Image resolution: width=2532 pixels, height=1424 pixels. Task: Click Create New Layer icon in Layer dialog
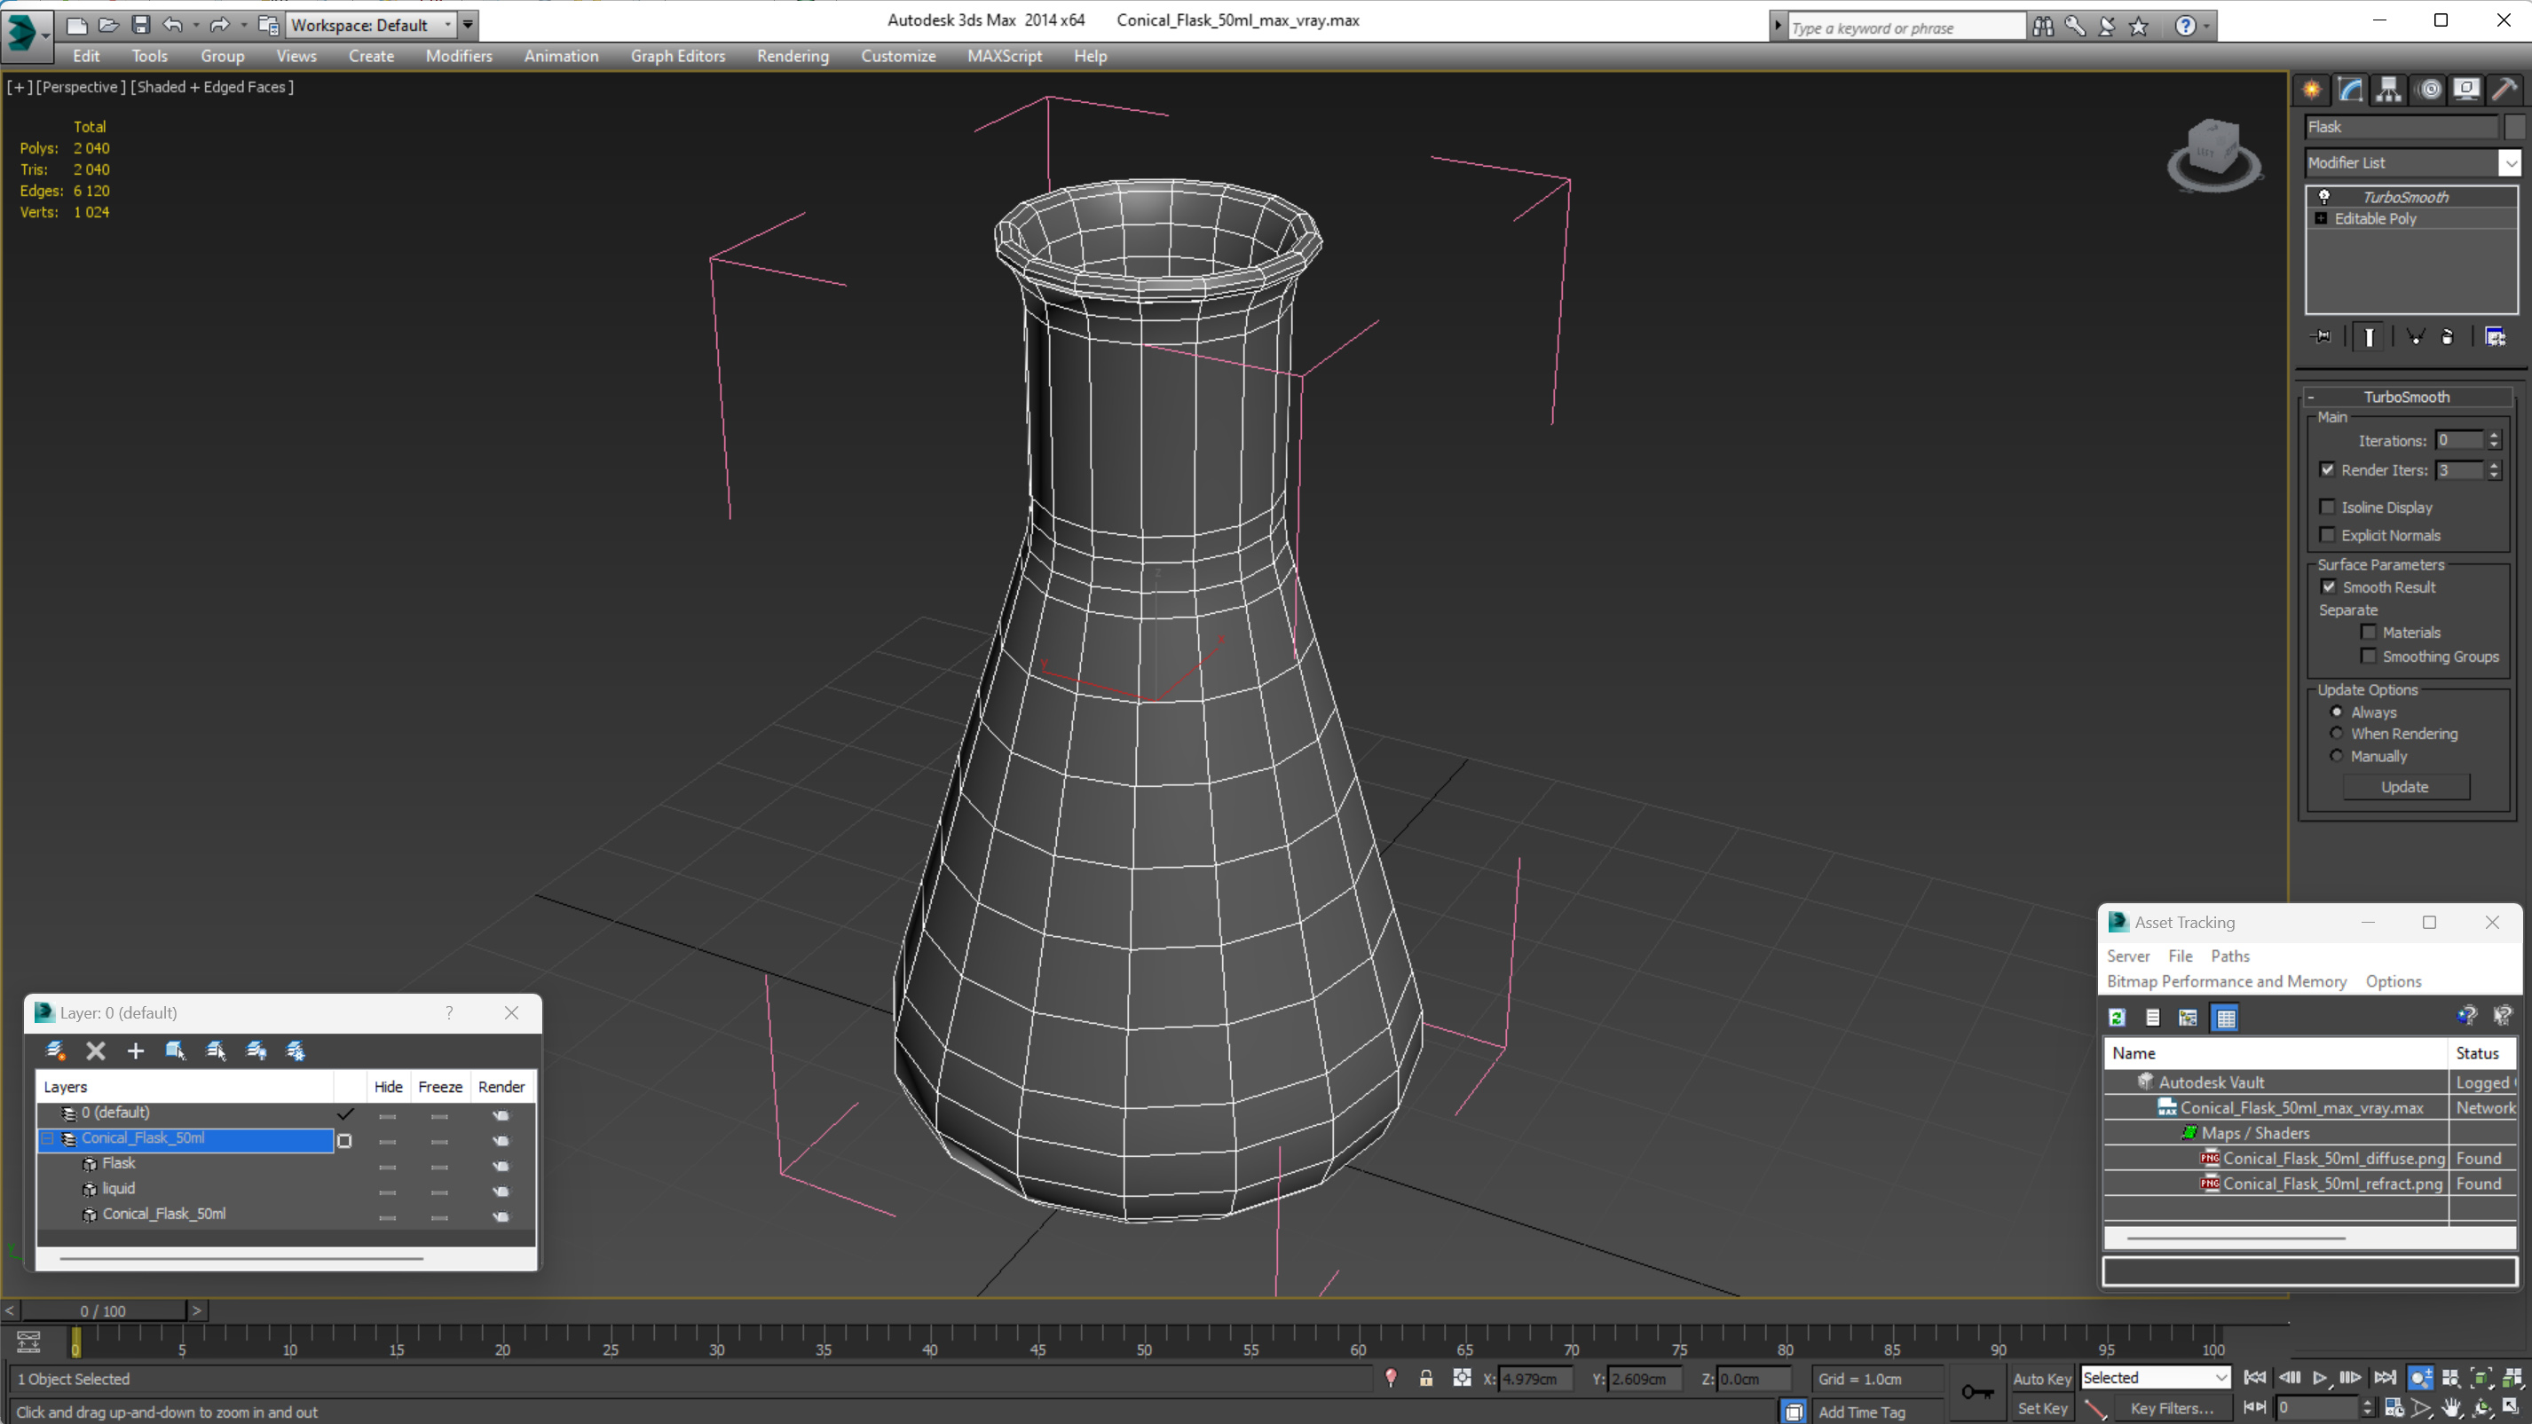(56, 1050)
